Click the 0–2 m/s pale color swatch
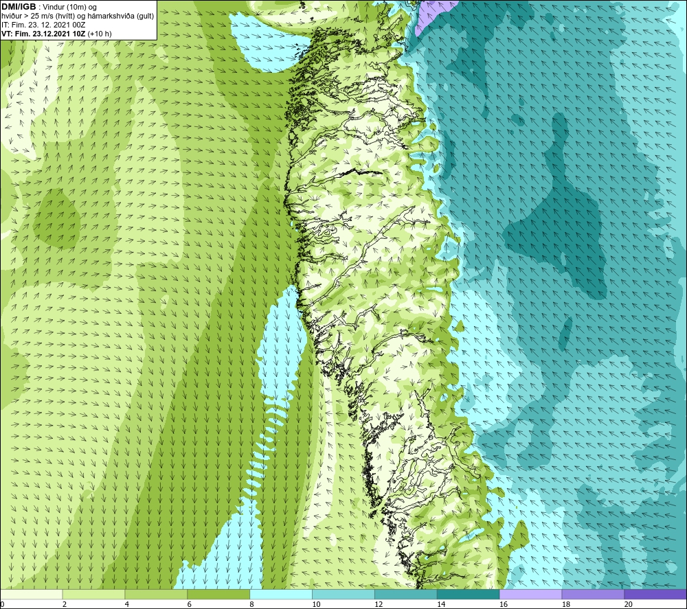Viewport: 687px width, 609px height. tap(32, 594)
